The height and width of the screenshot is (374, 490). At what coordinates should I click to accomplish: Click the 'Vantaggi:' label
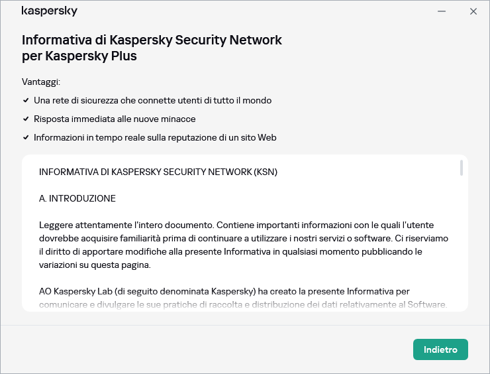(x=41, y=82)
